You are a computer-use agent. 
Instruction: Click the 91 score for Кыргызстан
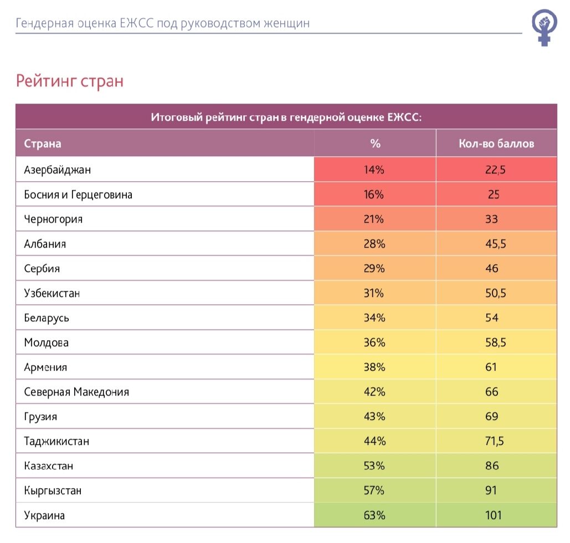pos(491,491)
